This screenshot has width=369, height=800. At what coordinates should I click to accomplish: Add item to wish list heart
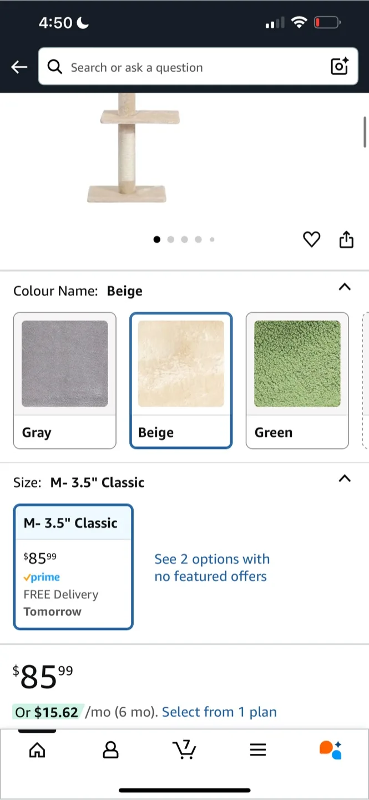click(311, 239)
